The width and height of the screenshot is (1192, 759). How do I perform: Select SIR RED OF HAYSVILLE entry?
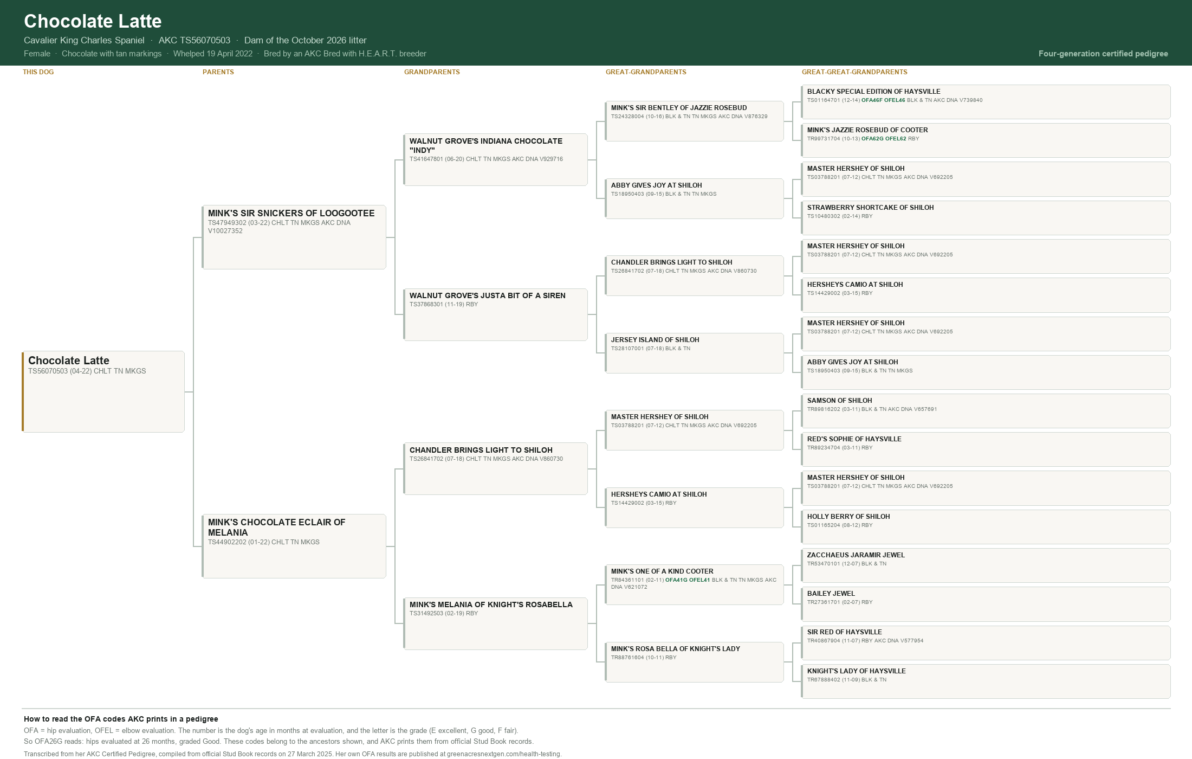coord(986,642)
